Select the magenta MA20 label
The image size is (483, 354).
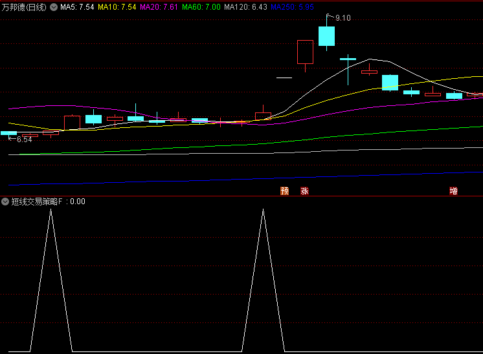point(159,7)
